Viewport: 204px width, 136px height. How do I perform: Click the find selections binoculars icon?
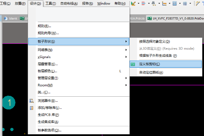154,3
